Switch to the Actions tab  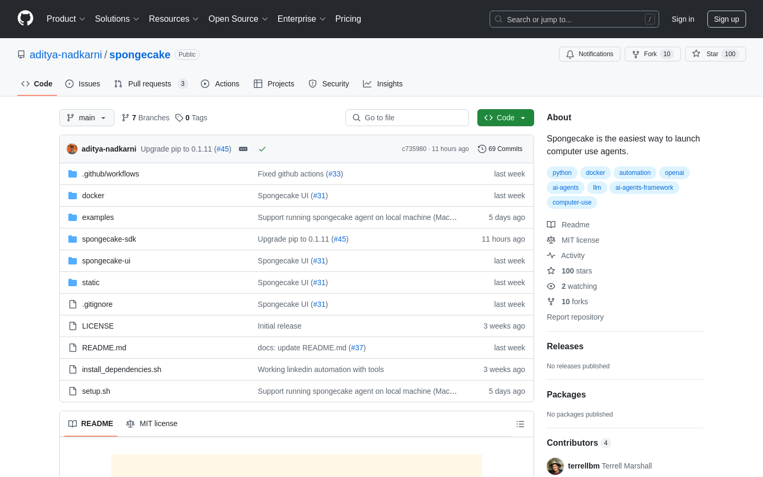(x=220, y=84)
